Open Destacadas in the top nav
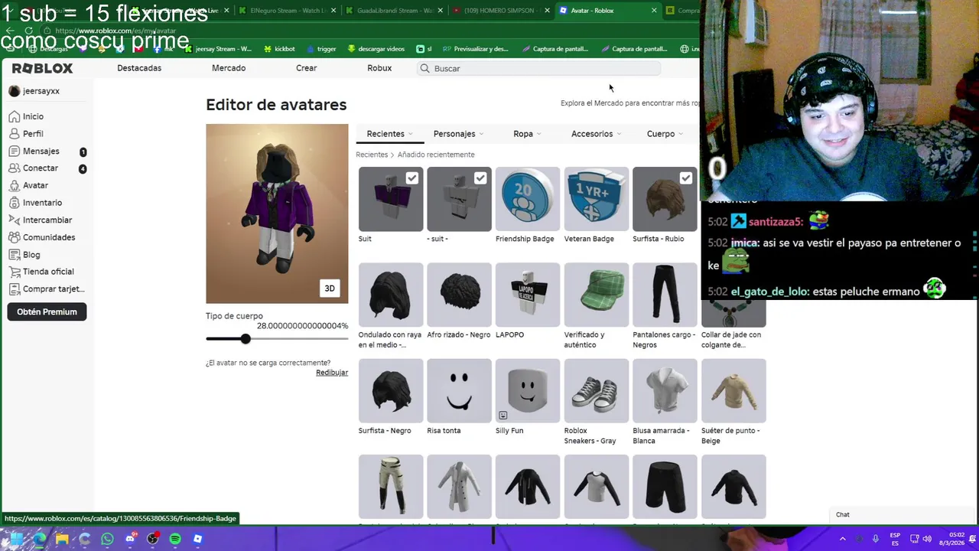The image size is (979, 551). pyautogui.click(x=139, y=68)
